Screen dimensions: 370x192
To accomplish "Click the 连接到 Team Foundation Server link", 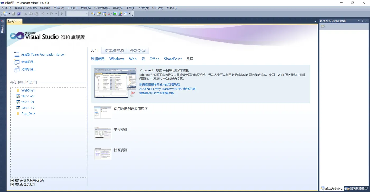I will pyautogui.click(x=43, y=55).
